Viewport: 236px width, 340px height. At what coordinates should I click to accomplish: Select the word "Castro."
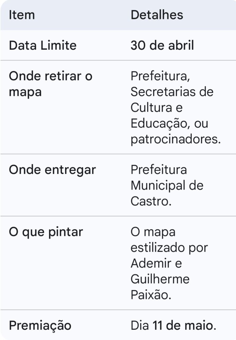coord(151,201)
